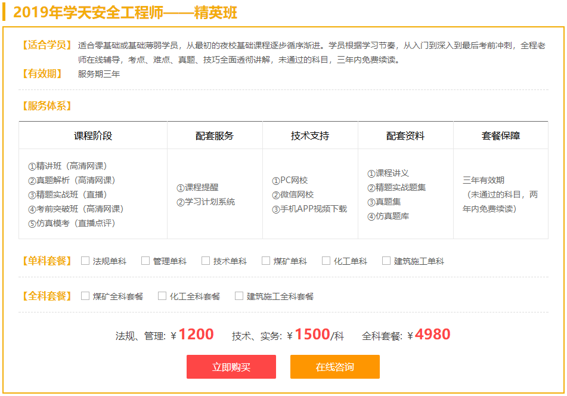Tick the 管理单科 option

pyautogui.click(x=145, y=261)
